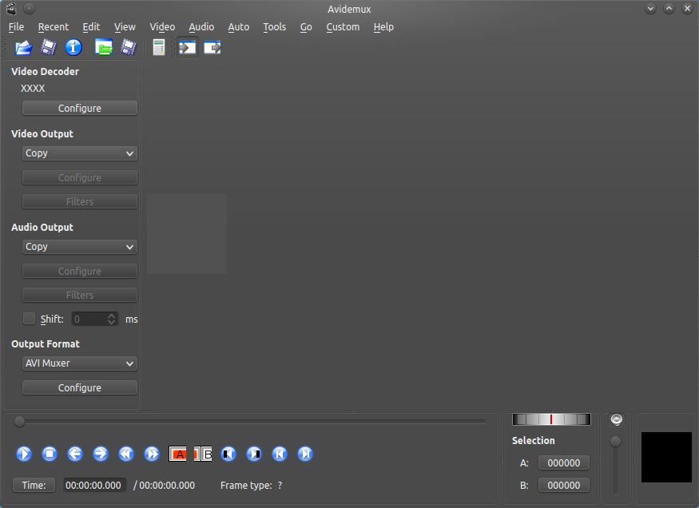The width and height of the screenshot is (699, 508).
Task: Open the File menu
Action: 16,27
